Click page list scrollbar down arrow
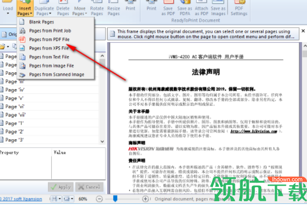307x205 pixels. (x=102, y=141)
